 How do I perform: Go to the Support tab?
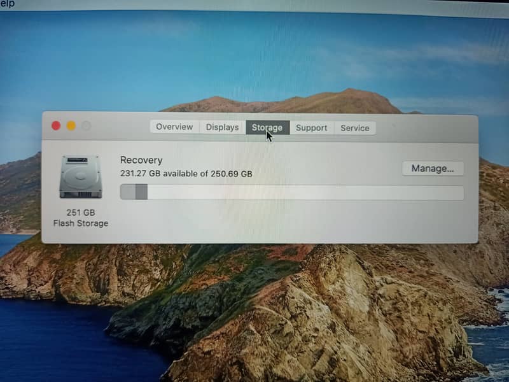tap(312, 128)
